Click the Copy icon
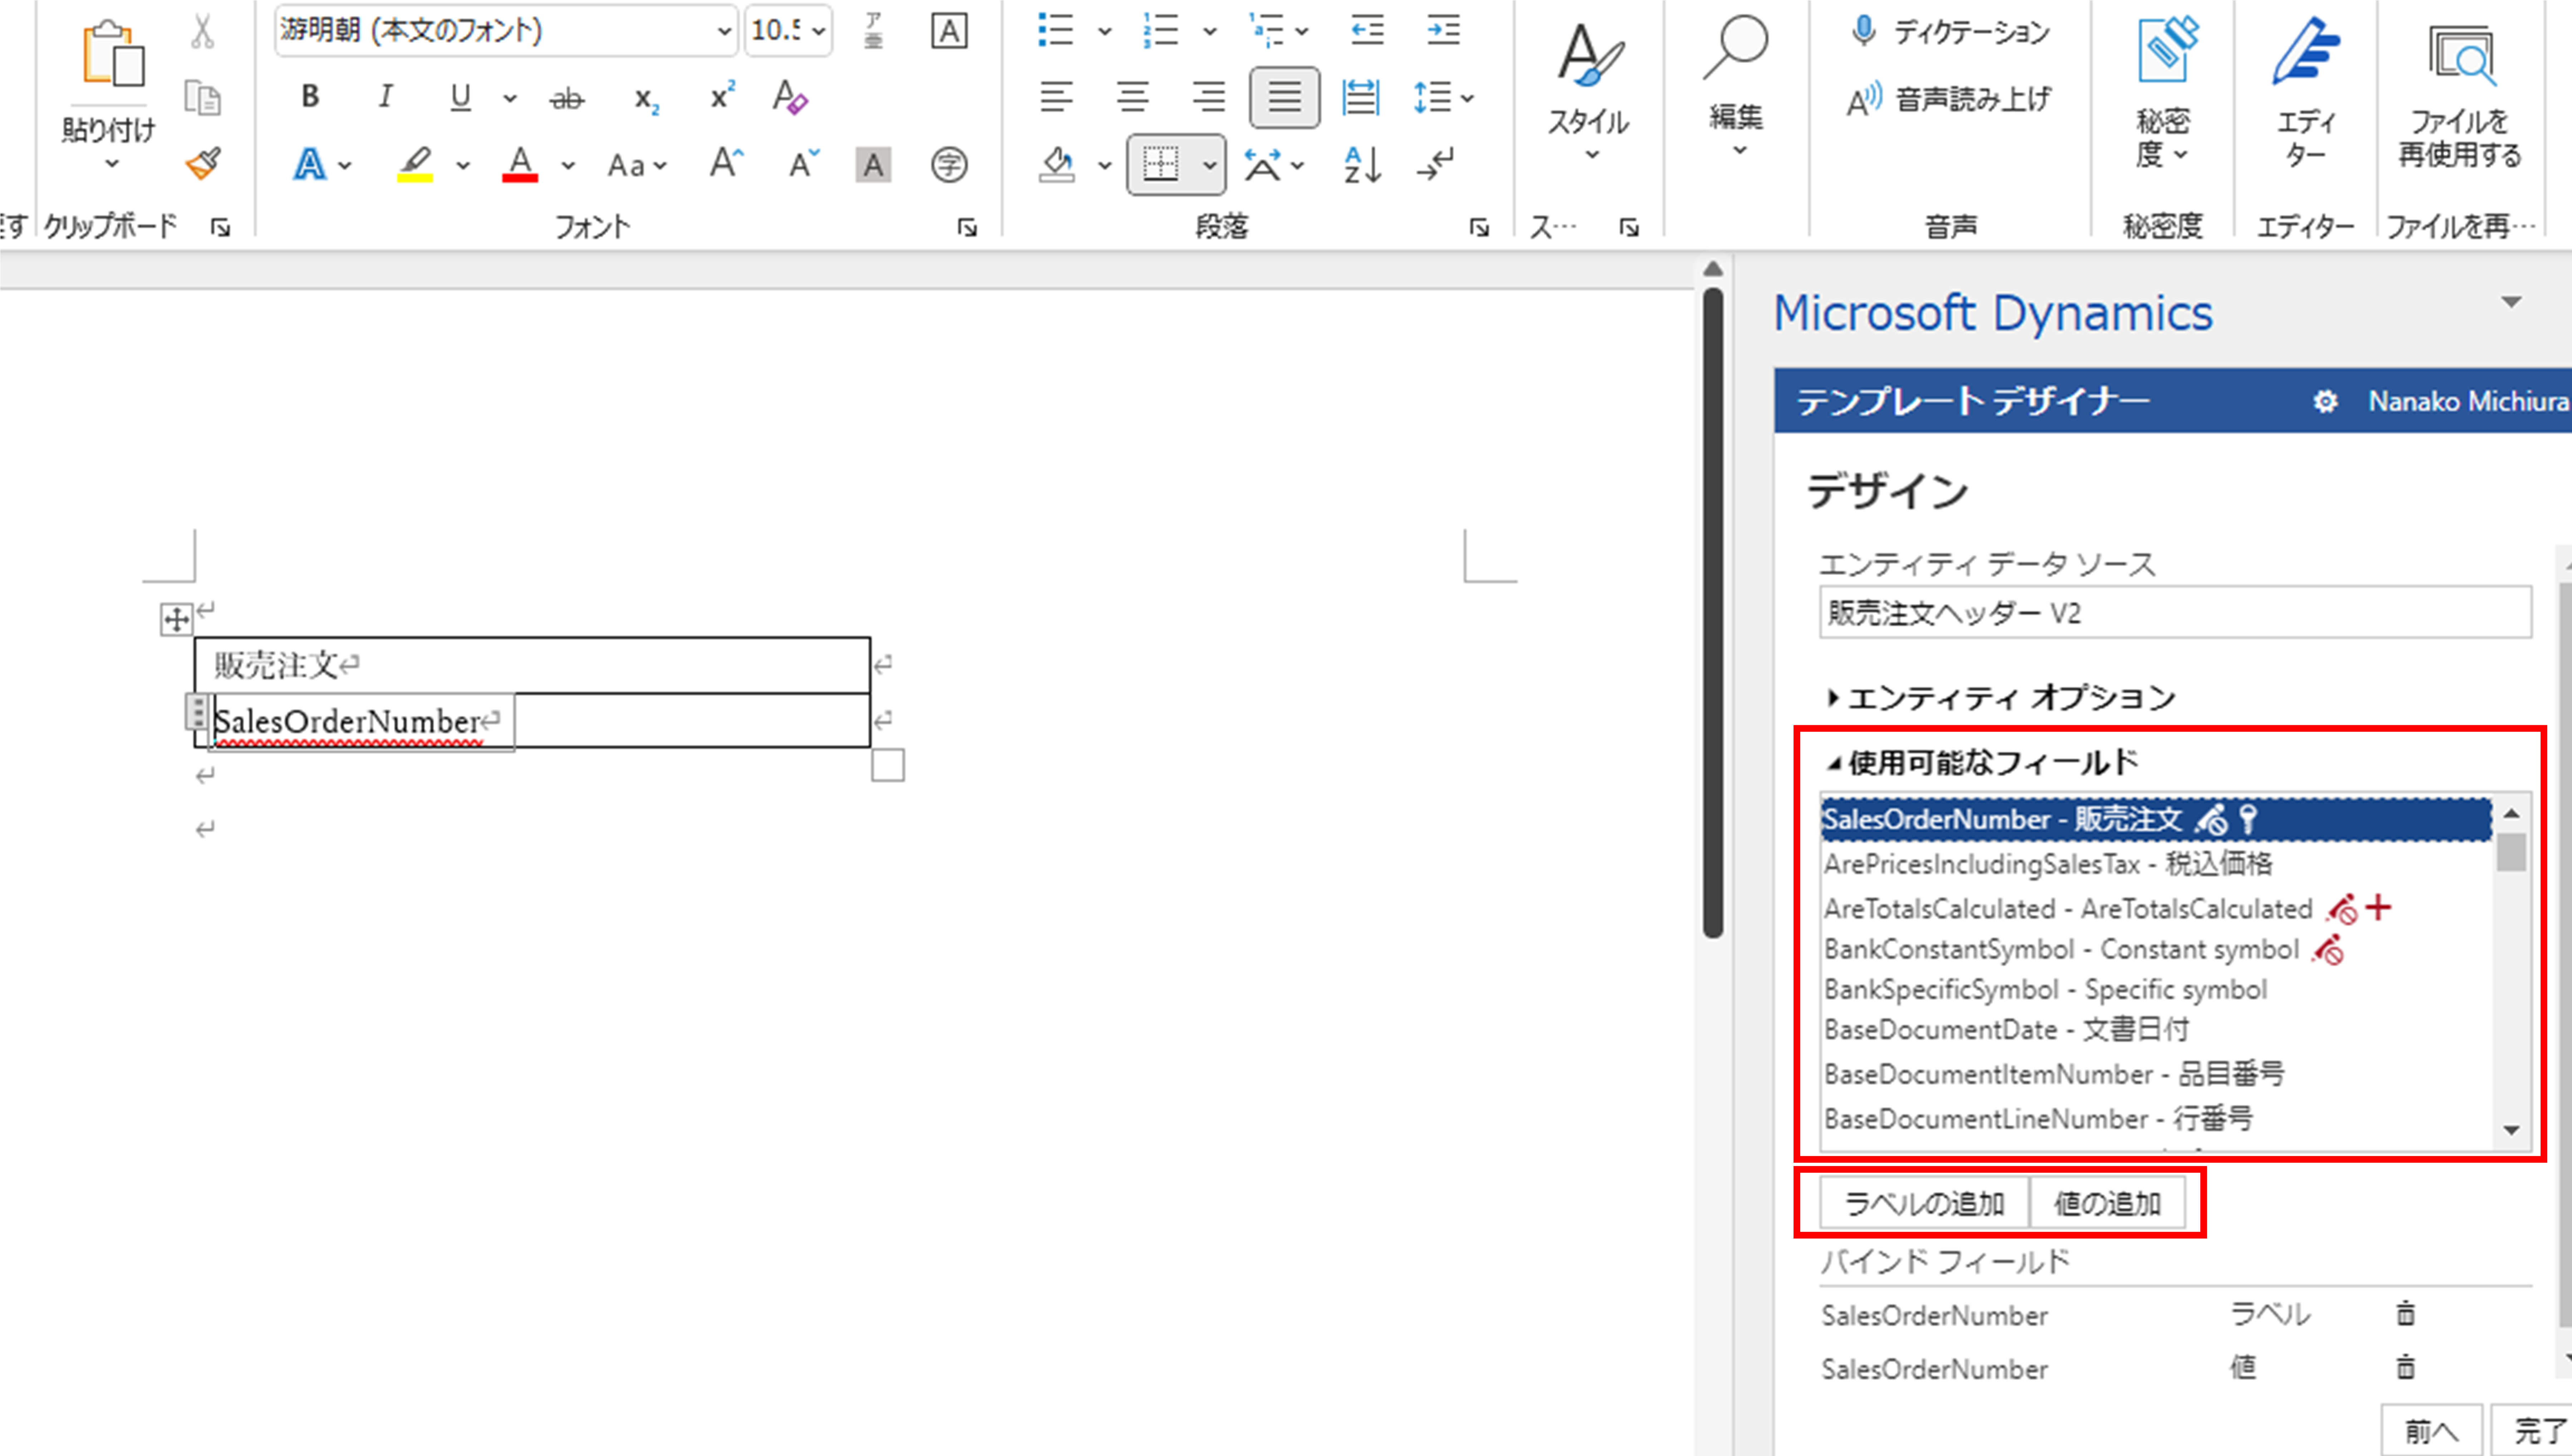The image size is (2572, 1456). pos(202,98)
